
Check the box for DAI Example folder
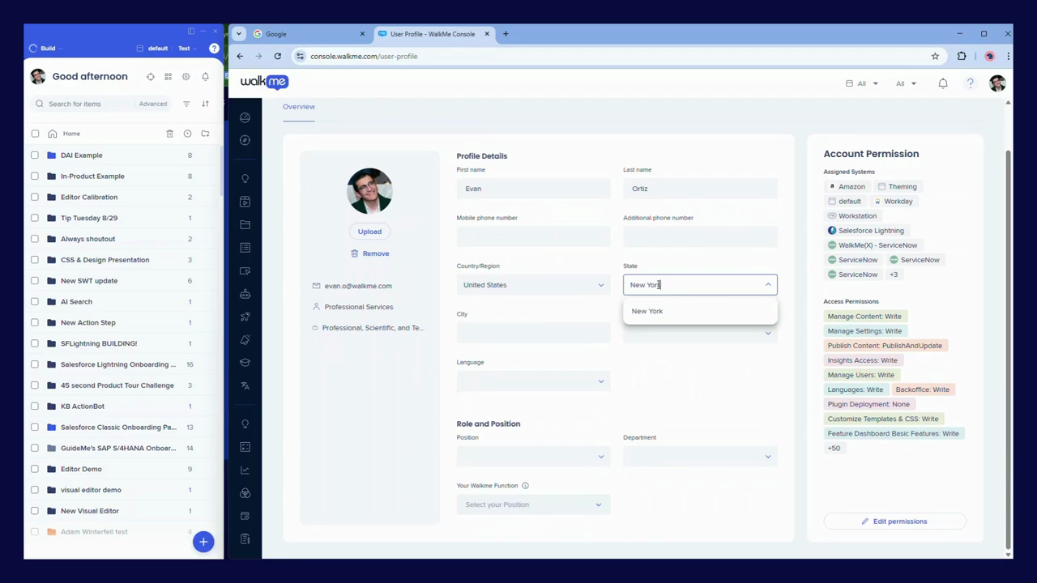pos(35,155)
